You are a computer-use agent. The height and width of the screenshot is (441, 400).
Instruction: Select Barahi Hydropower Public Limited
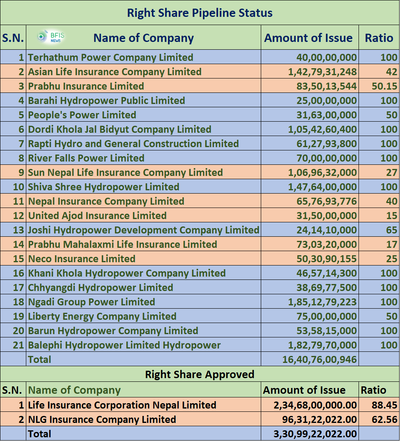tap(106, 100)
